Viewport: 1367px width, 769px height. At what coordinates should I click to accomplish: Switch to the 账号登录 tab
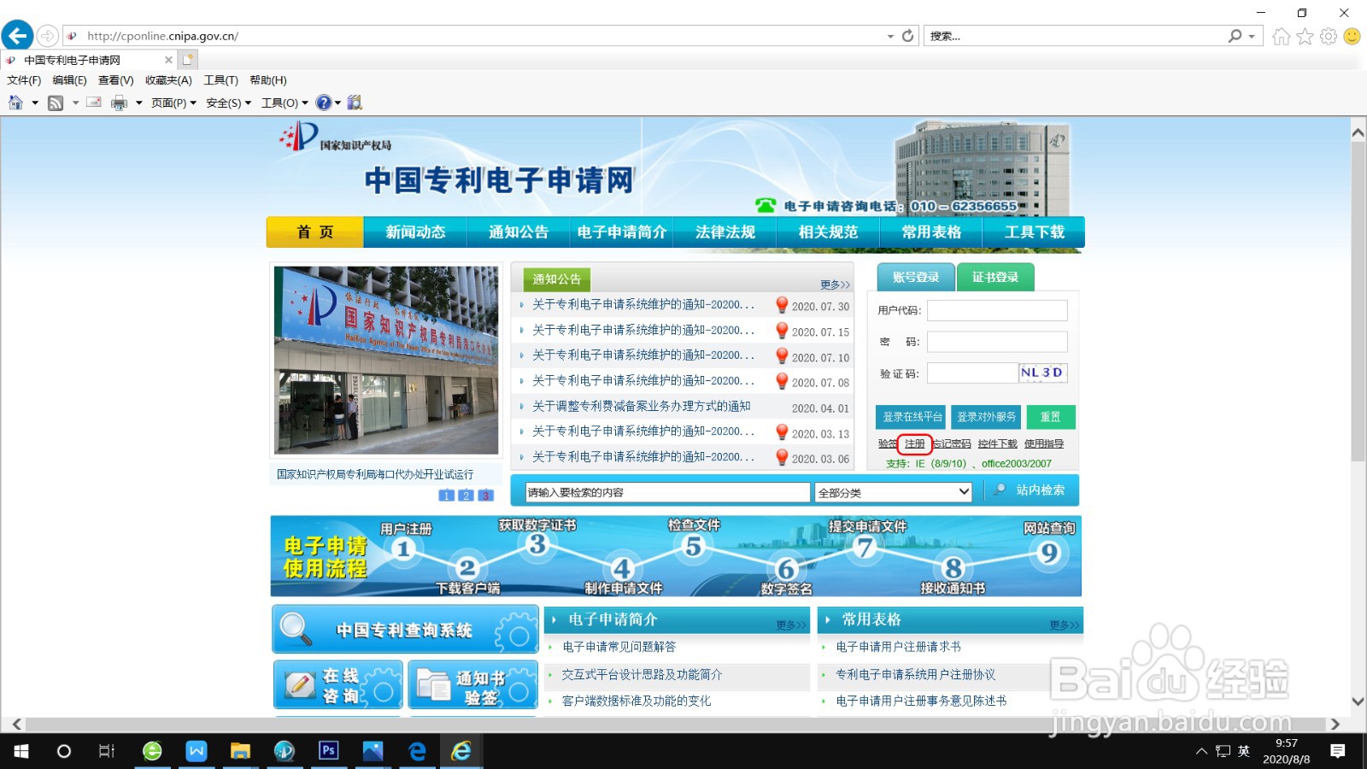pos(916,277)
